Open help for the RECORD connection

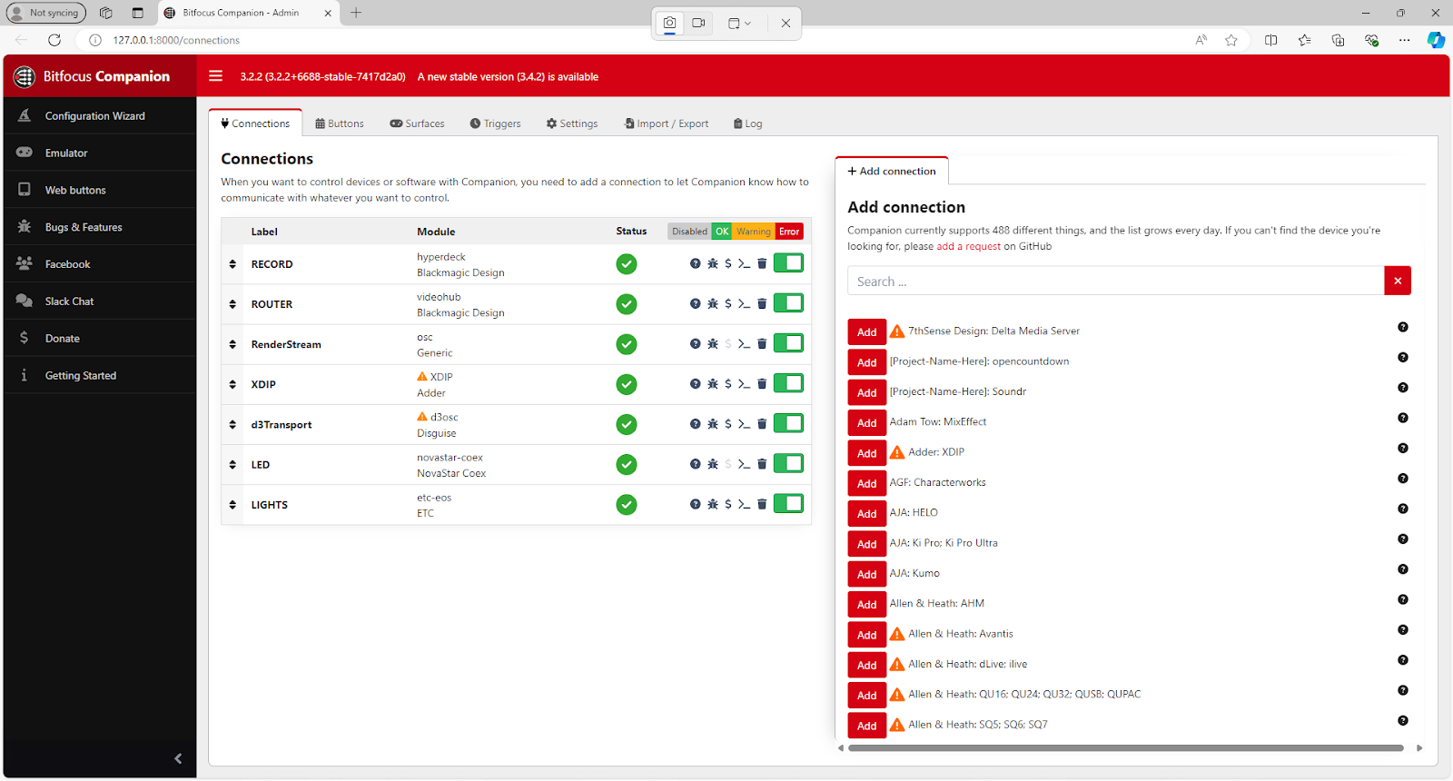695,263
